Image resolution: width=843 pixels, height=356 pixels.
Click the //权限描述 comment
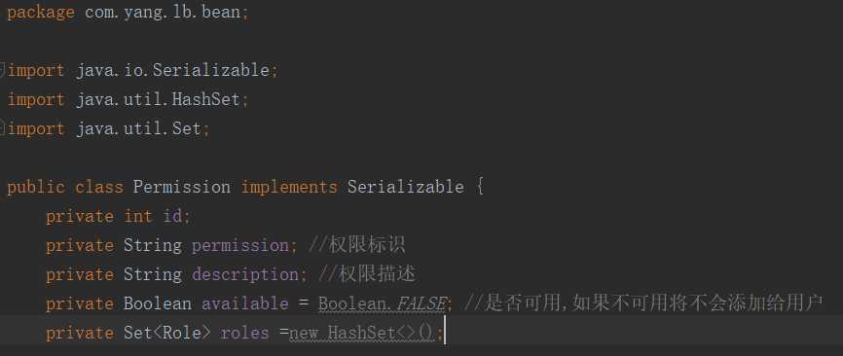tap(367, 274)
